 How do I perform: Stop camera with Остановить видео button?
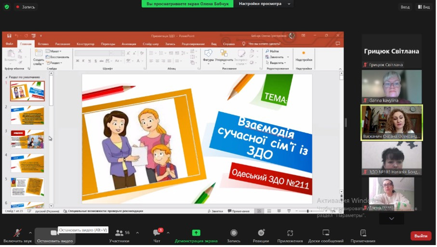tap(54, 234)
